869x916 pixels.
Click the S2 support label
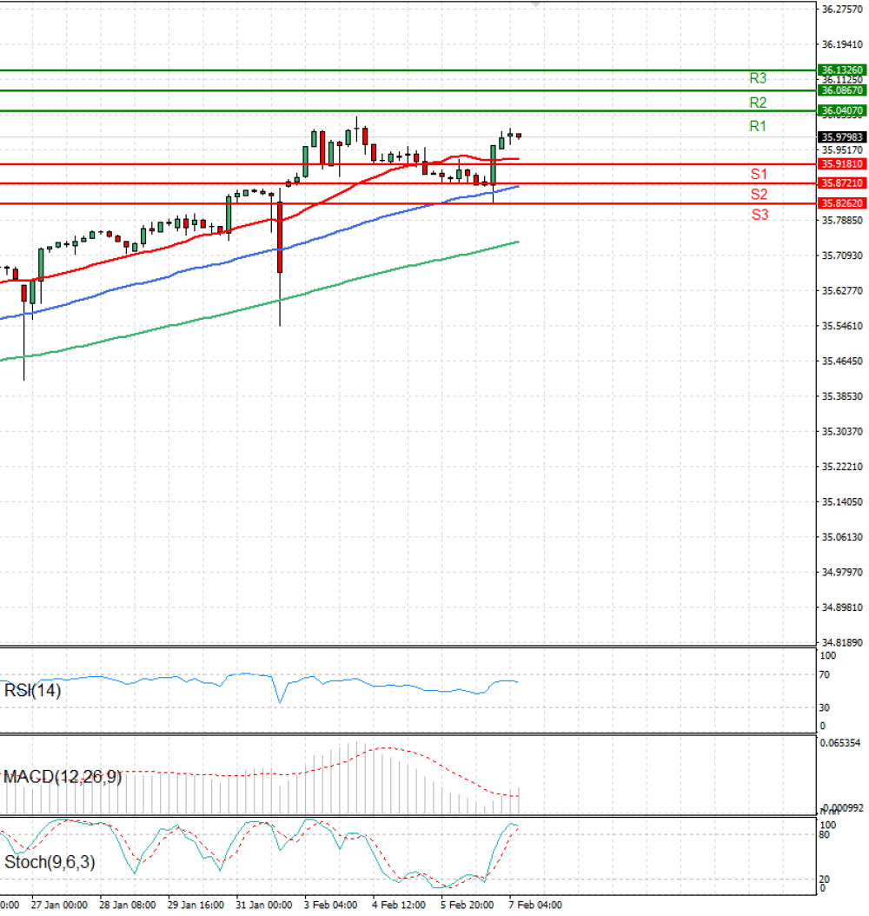click(x=759, y=195)
